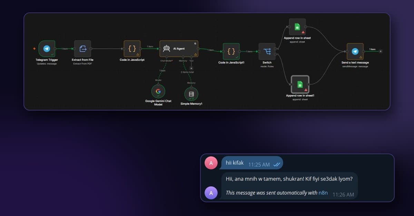This screenshot has height=216, width=414.
Task: Click the hii kifak message bubble
Action: tap(252, 163)
